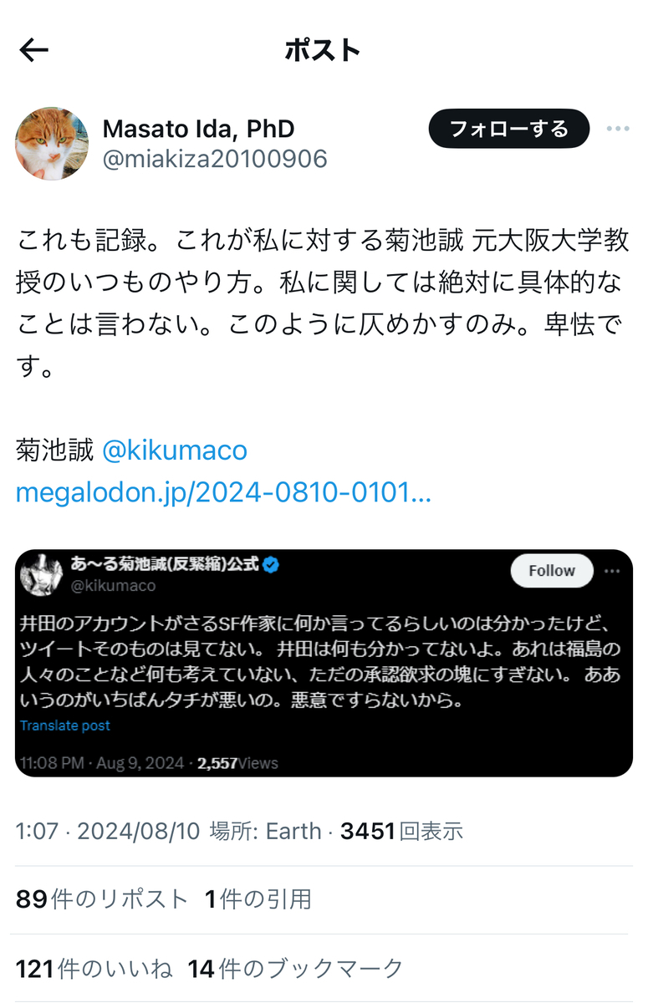Screen dimensions: 648x1003
Task: View the 121件のいいね likes list
Action: pos(94,969)
